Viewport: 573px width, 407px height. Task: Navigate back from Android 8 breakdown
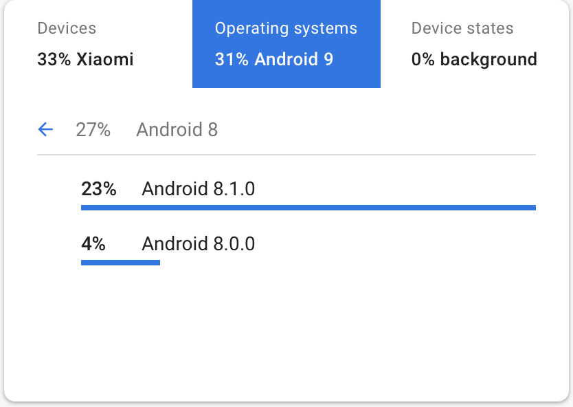pos(45,129)
